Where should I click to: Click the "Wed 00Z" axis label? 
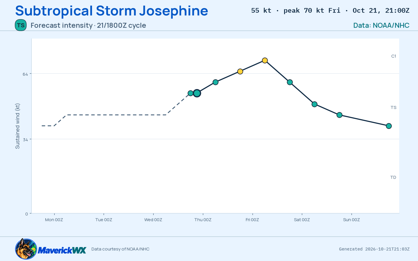click(x=153, y=220)
